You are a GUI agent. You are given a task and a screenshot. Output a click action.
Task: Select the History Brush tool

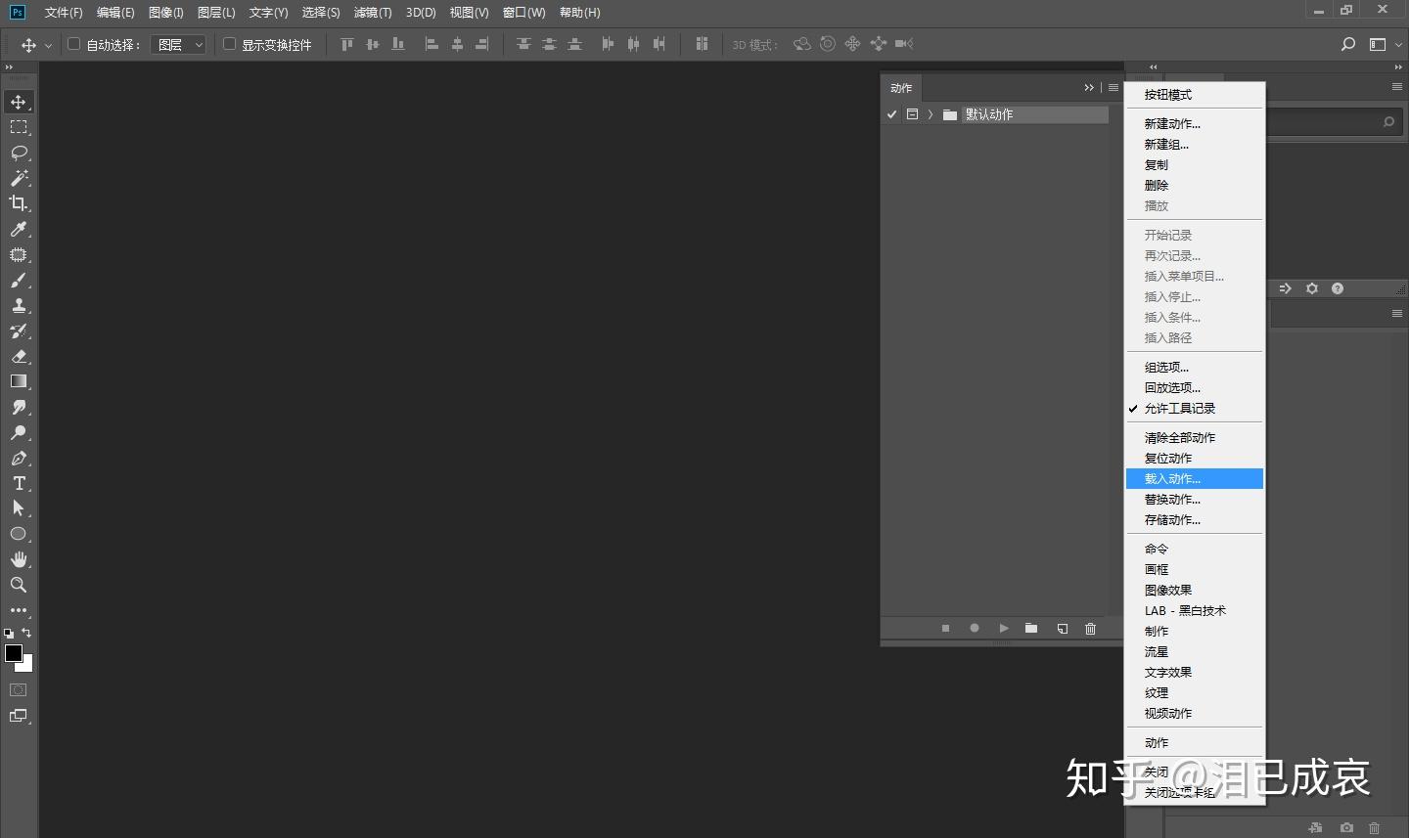pyautogui.click(x=19, y=331)
